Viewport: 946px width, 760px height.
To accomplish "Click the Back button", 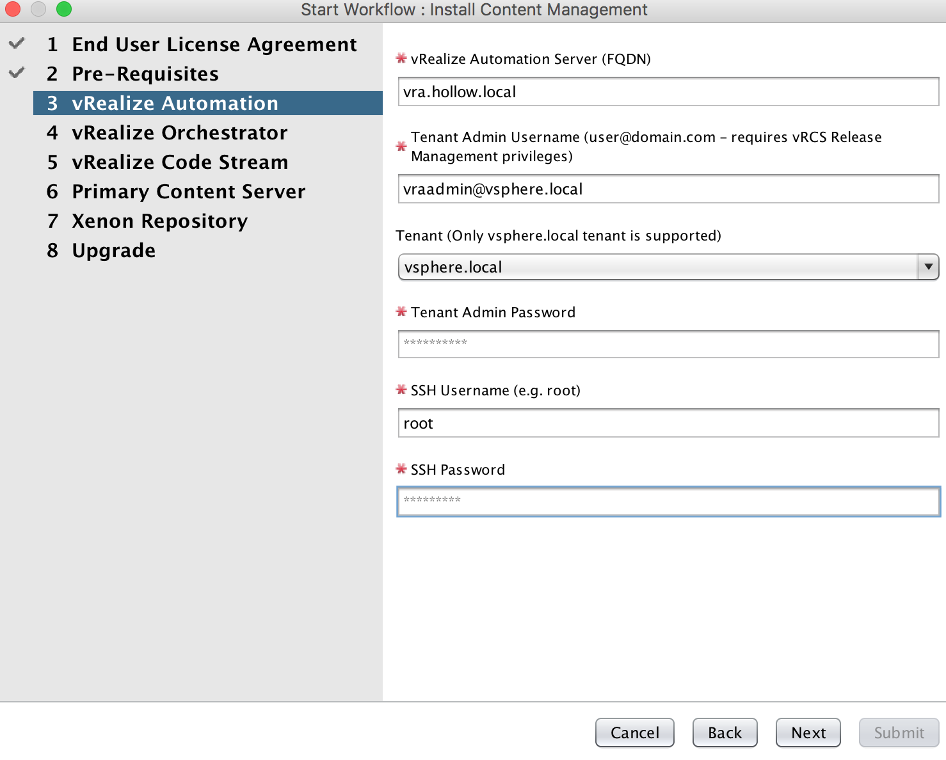I will [x=725, y=732].
